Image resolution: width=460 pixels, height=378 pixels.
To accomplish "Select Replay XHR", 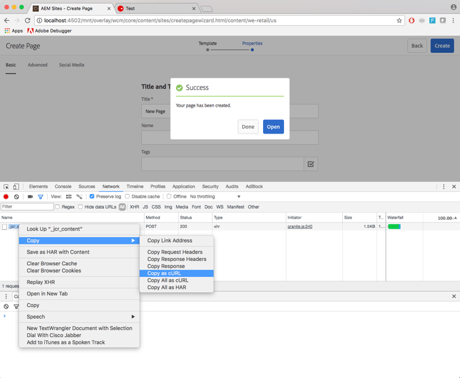I will pos(79,282).
